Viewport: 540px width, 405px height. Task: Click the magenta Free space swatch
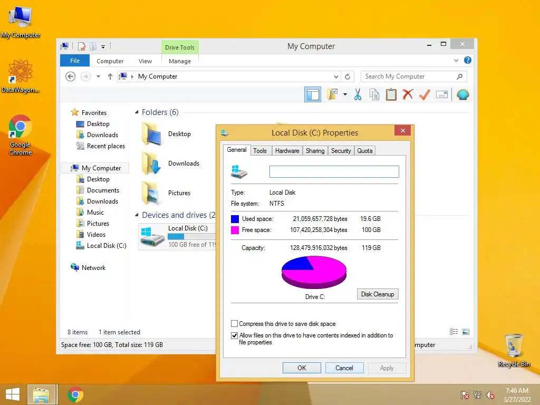pos(235,230)
